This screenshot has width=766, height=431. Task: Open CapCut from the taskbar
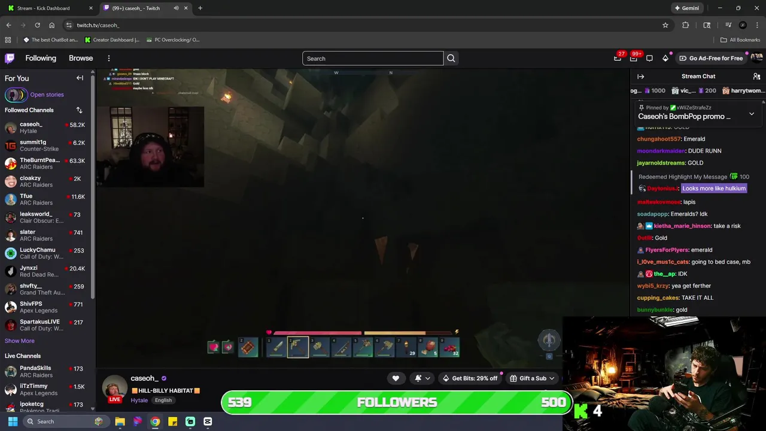[x=208, y=421]
